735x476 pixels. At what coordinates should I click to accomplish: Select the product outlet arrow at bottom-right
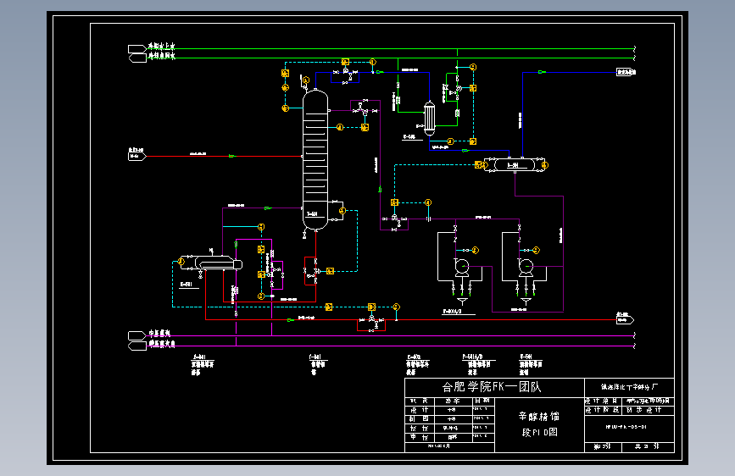625,318
